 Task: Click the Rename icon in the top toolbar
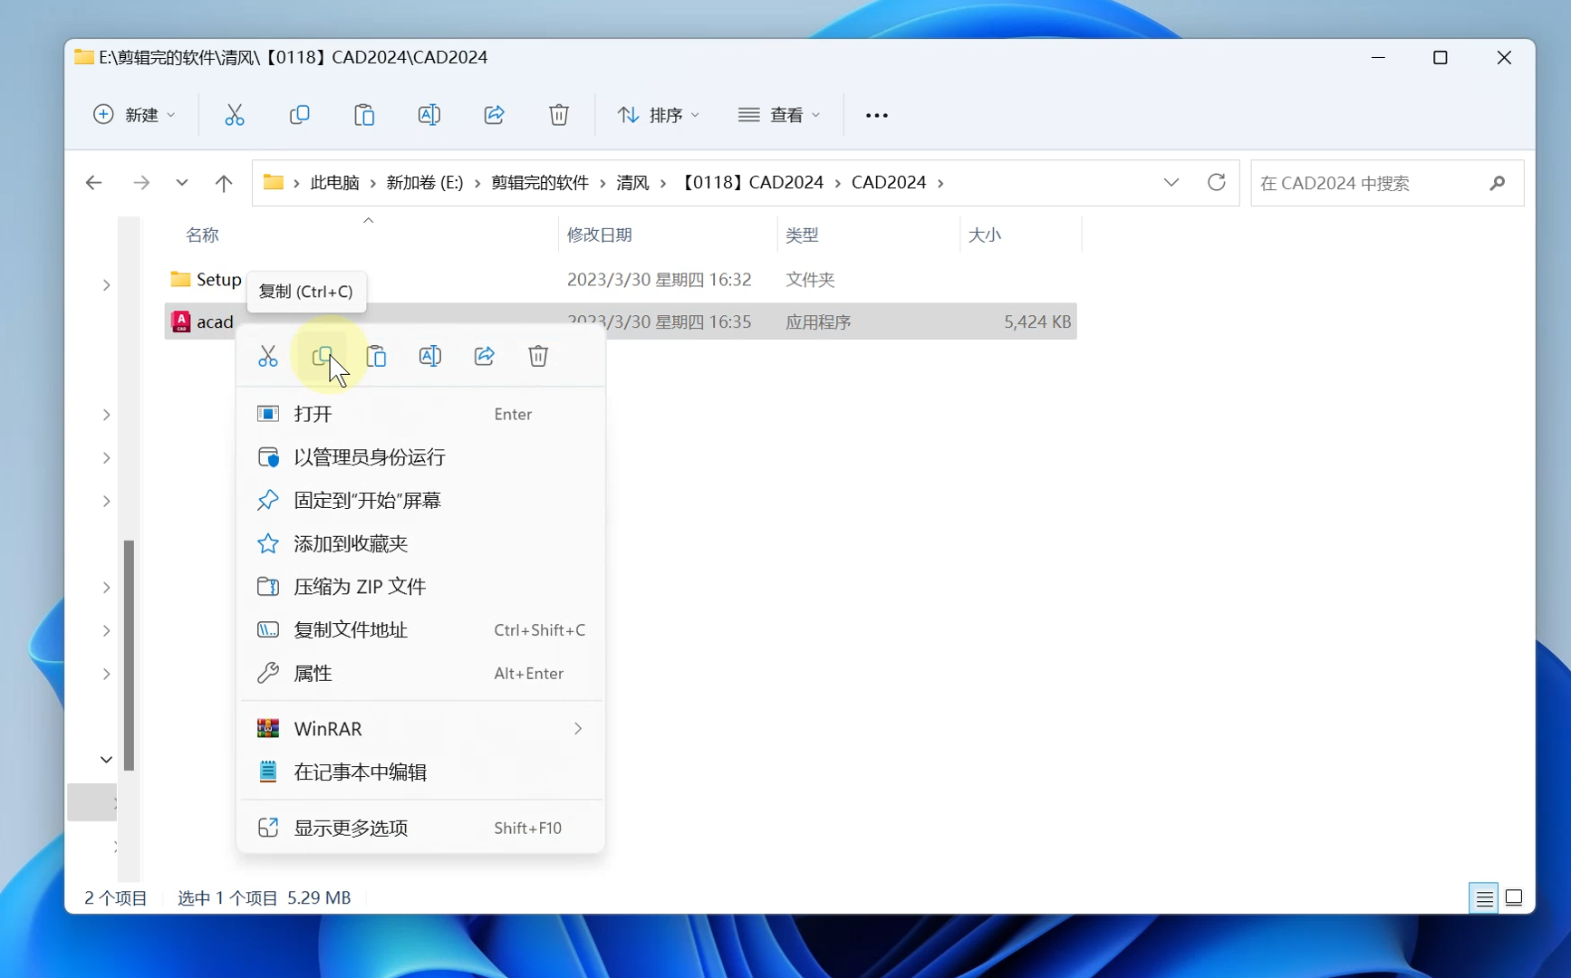point(429,115)
